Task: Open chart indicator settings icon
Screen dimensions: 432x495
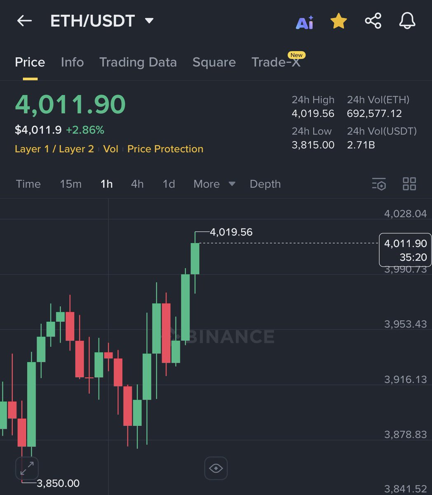Action: [x=378, y=184]
